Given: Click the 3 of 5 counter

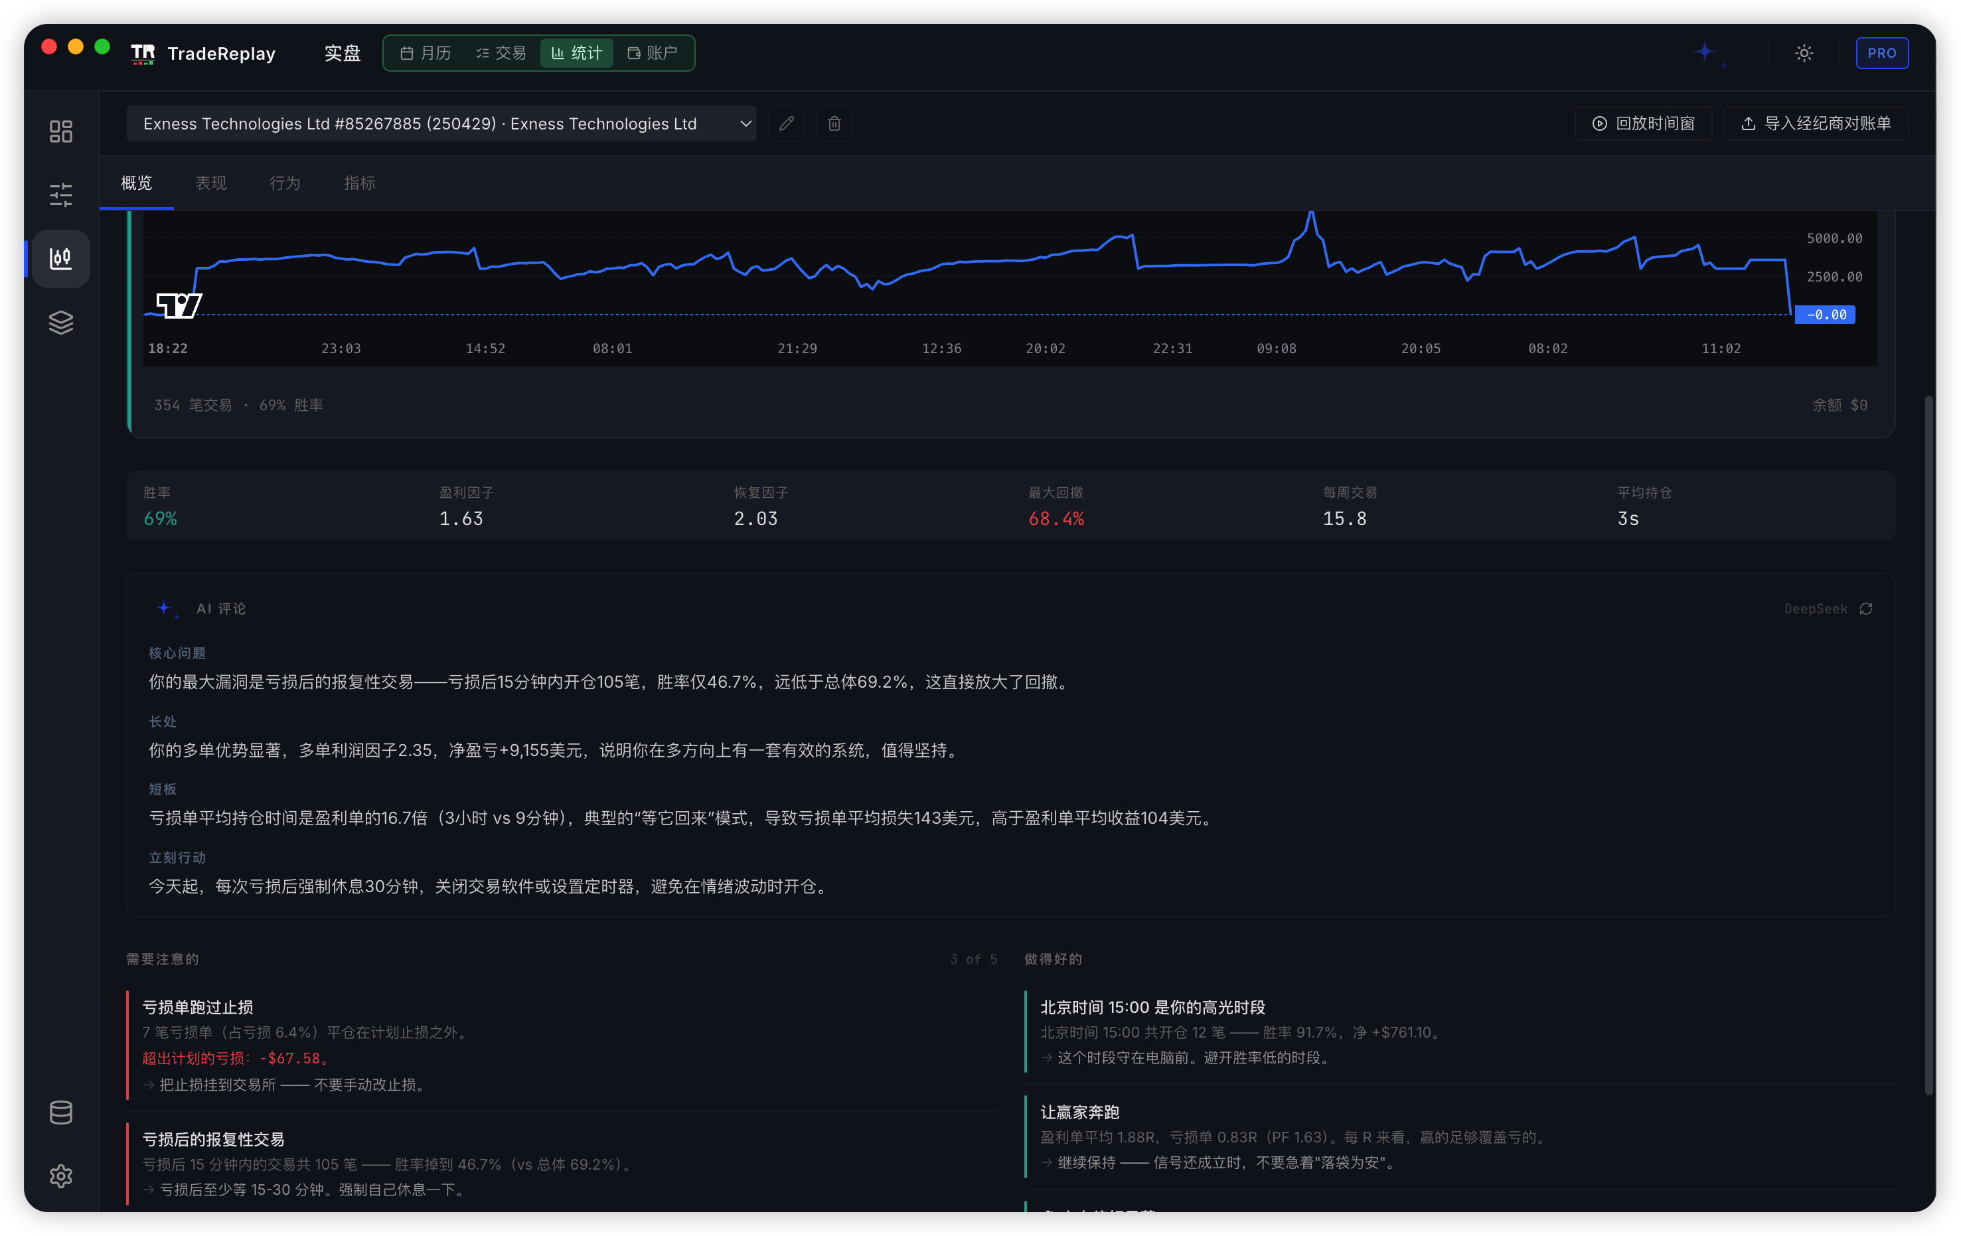Looking at the screenshot, I should click(973, 959).
